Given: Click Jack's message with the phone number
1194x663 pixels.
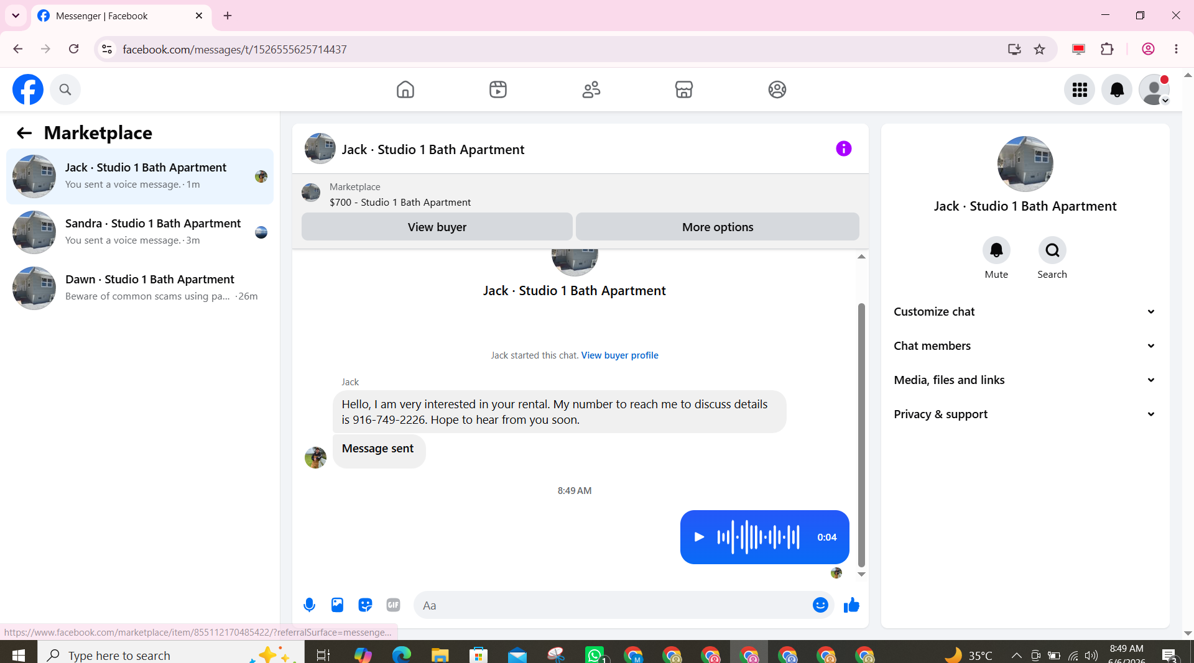Looking at the screenshot, I should (x=559, y=412).
